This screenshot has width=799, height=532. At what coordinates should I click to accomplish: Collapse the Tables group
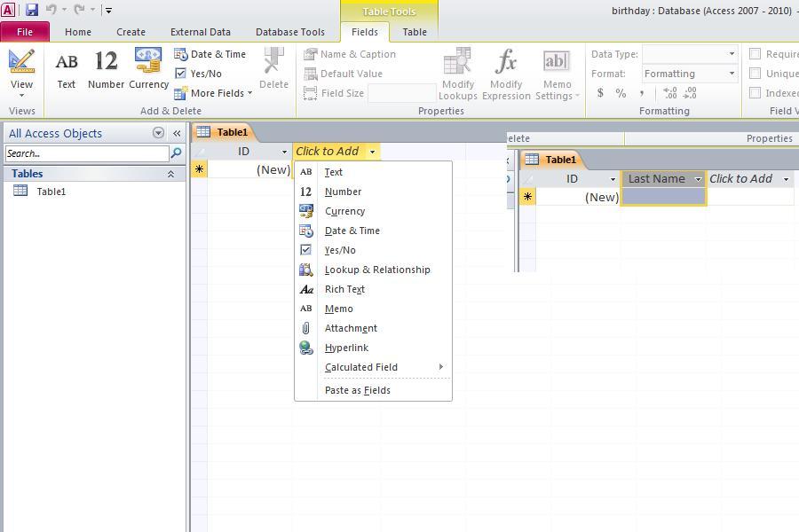[x=170, y=174]
